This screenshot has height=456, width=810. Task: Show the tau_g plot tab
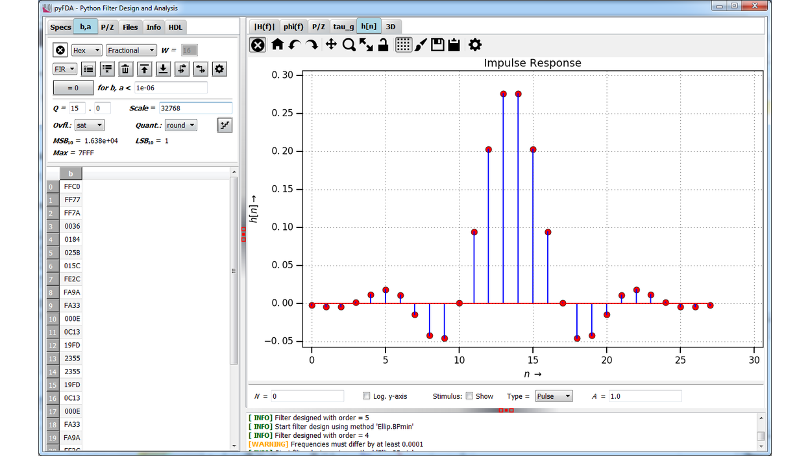click(343, 27)
